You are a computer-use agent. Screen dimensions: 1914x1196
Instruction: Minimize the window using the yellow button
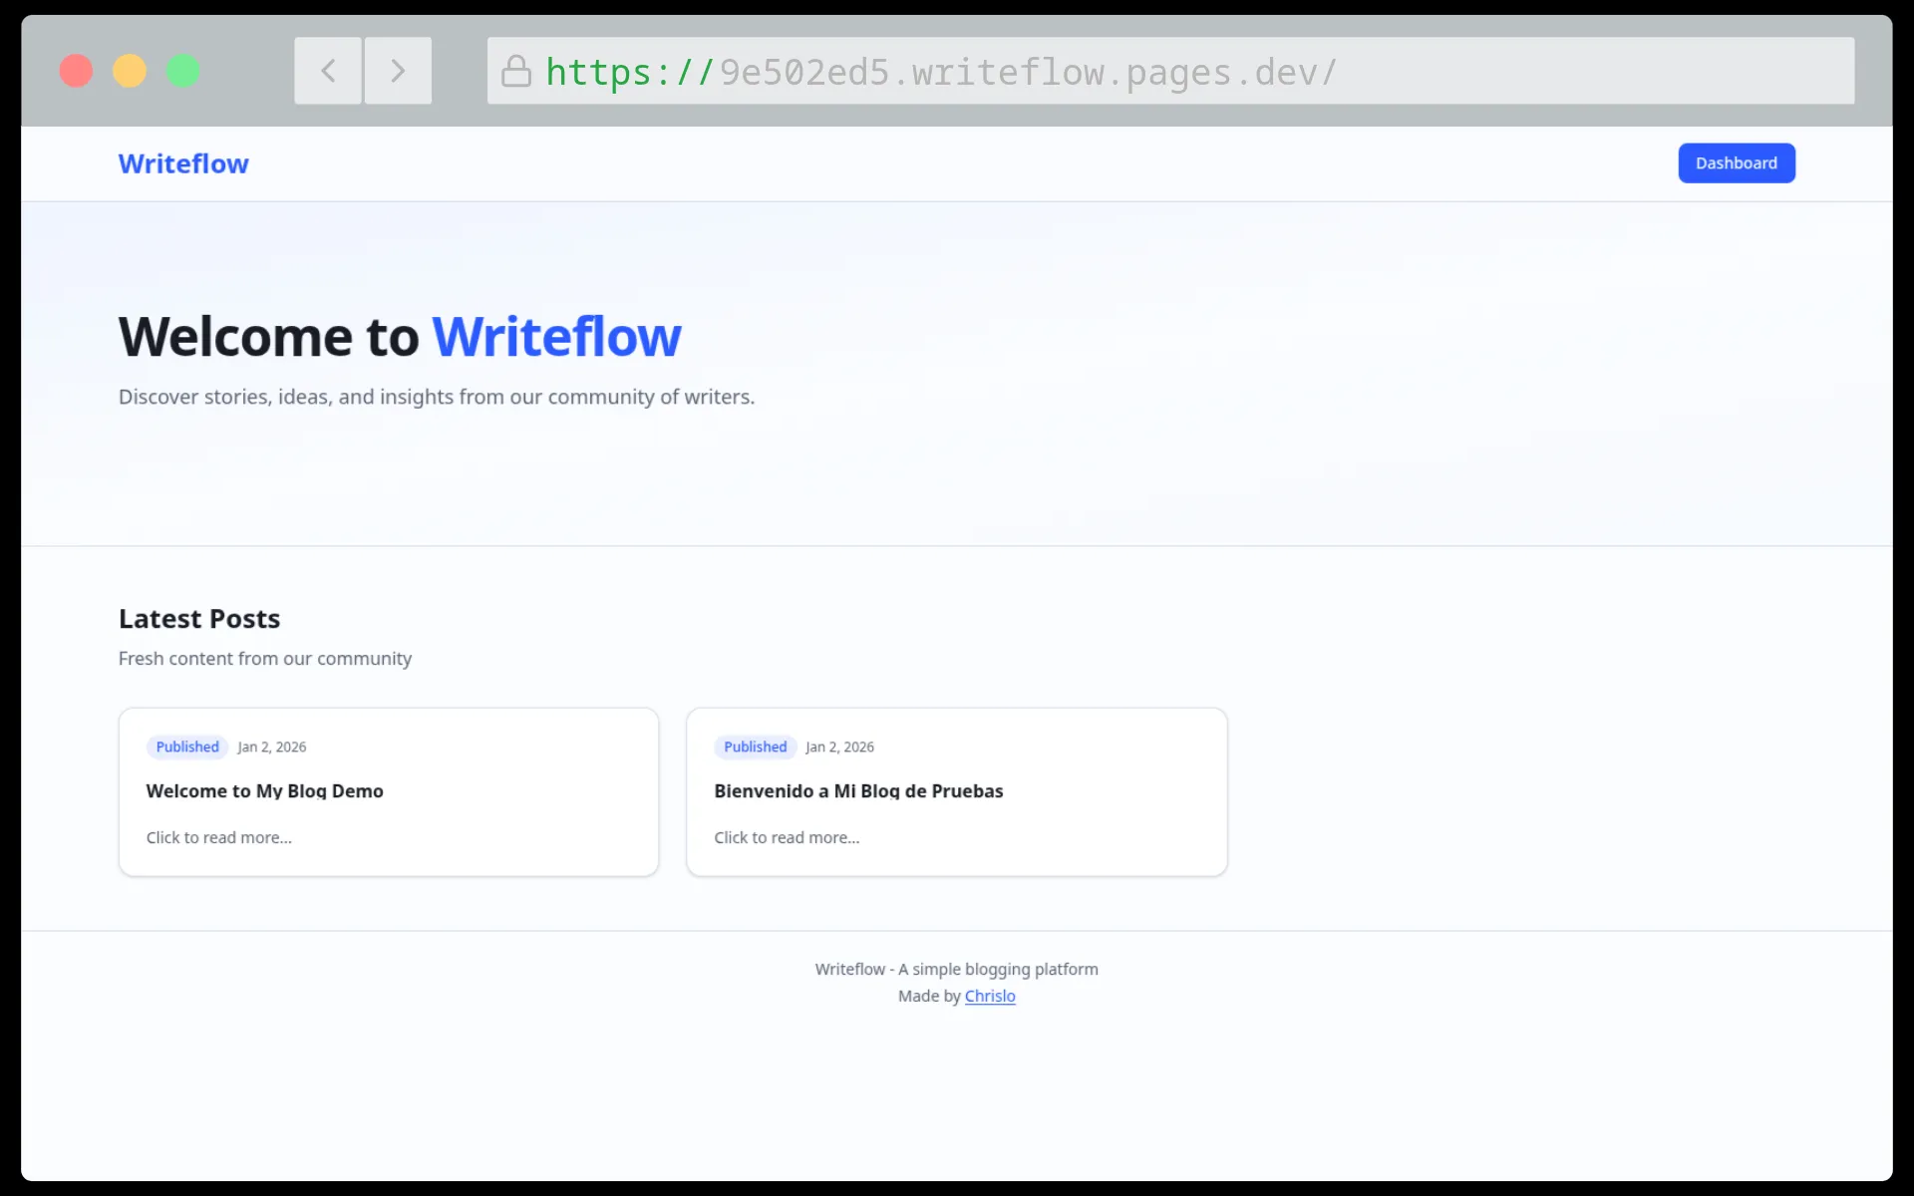(130, 71)
